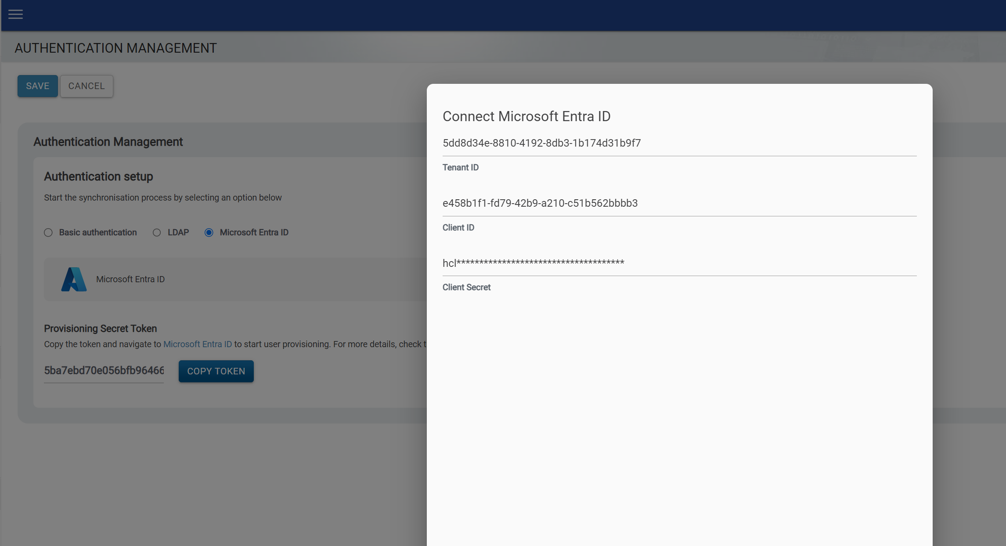Click the SAVE button
Viewport: 1006px width, 546px height.
37,86
